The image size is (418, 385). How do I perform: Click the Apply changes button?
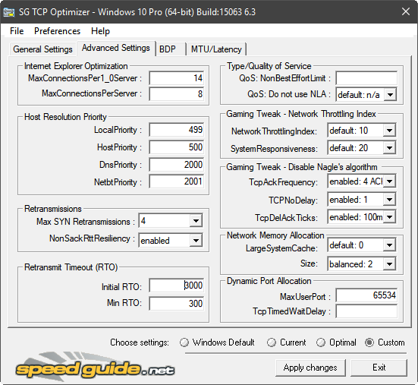(x=310, y=368)
